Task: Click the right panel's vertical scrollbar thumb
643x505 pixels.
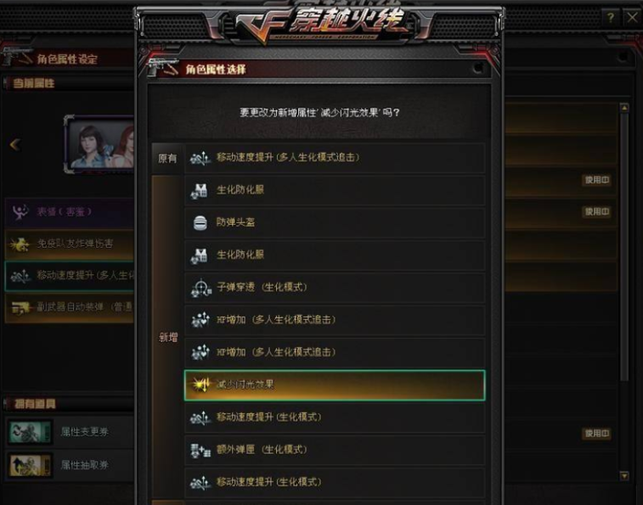Action: click(x=624, y=247)
